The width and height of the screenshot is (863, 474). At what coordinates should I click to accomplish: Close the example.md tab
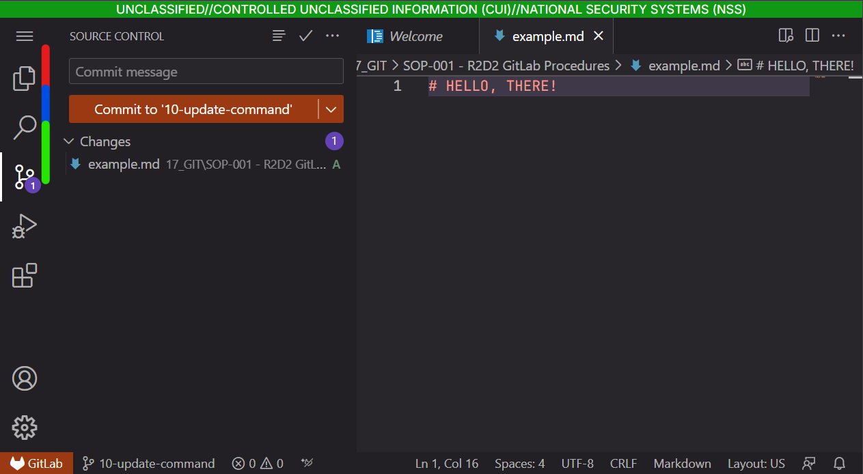point(599,36)
